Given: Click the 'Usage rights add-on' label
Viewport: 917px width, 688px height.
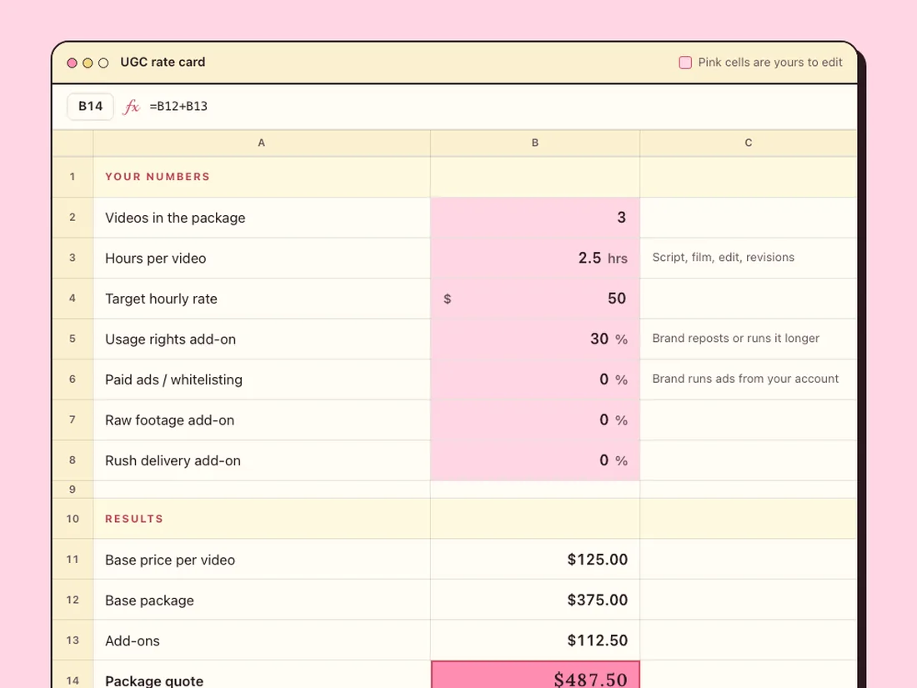Looking at the screenshot, I should pos(171,339).
